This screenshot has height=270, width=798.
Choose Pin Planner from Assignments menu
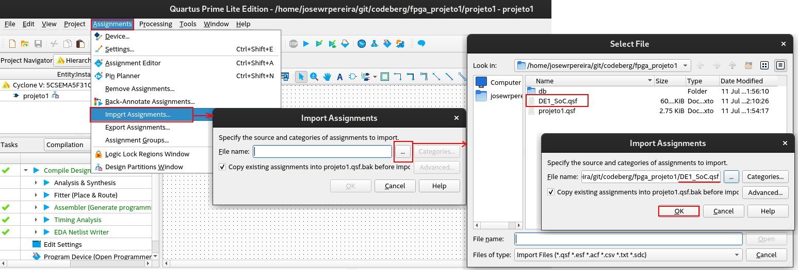tap(122, 76)
